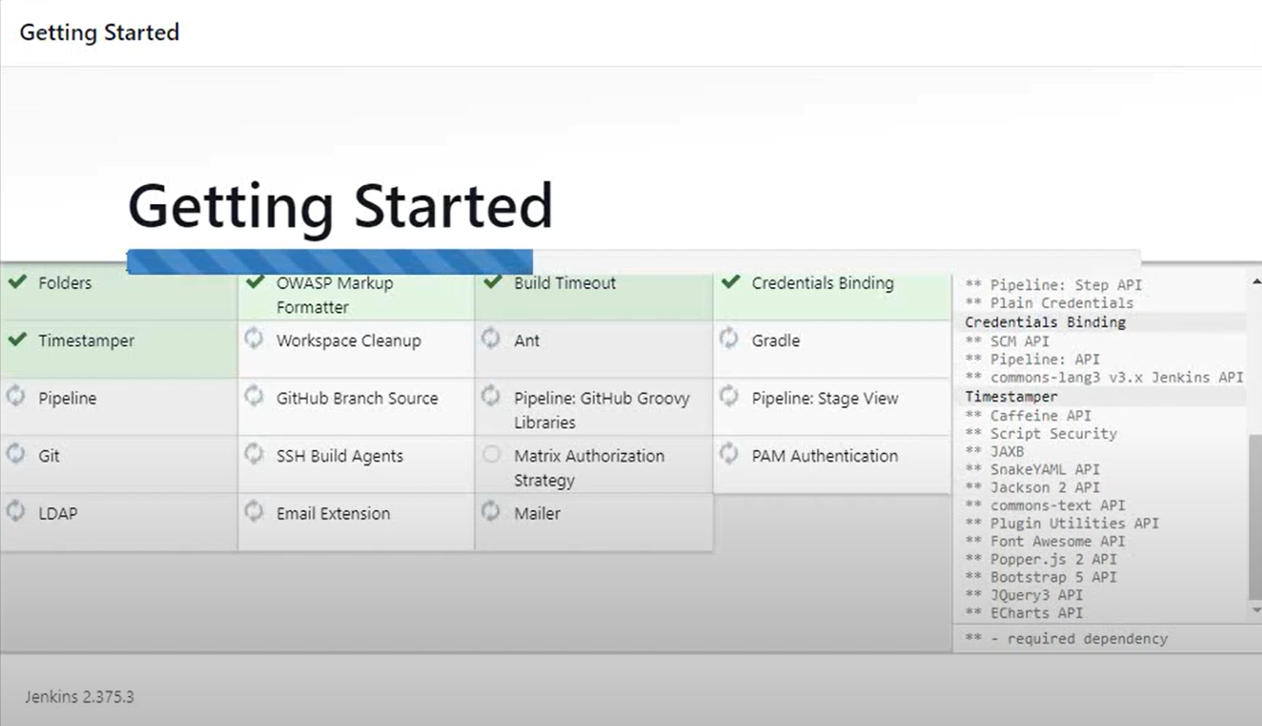Click the spinner beside GitHub Branch Source
Viewport: 1262px width, 726px height.
coord(253,396)
